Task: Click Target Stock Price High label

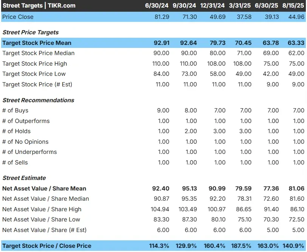Action: coord(35,64)
